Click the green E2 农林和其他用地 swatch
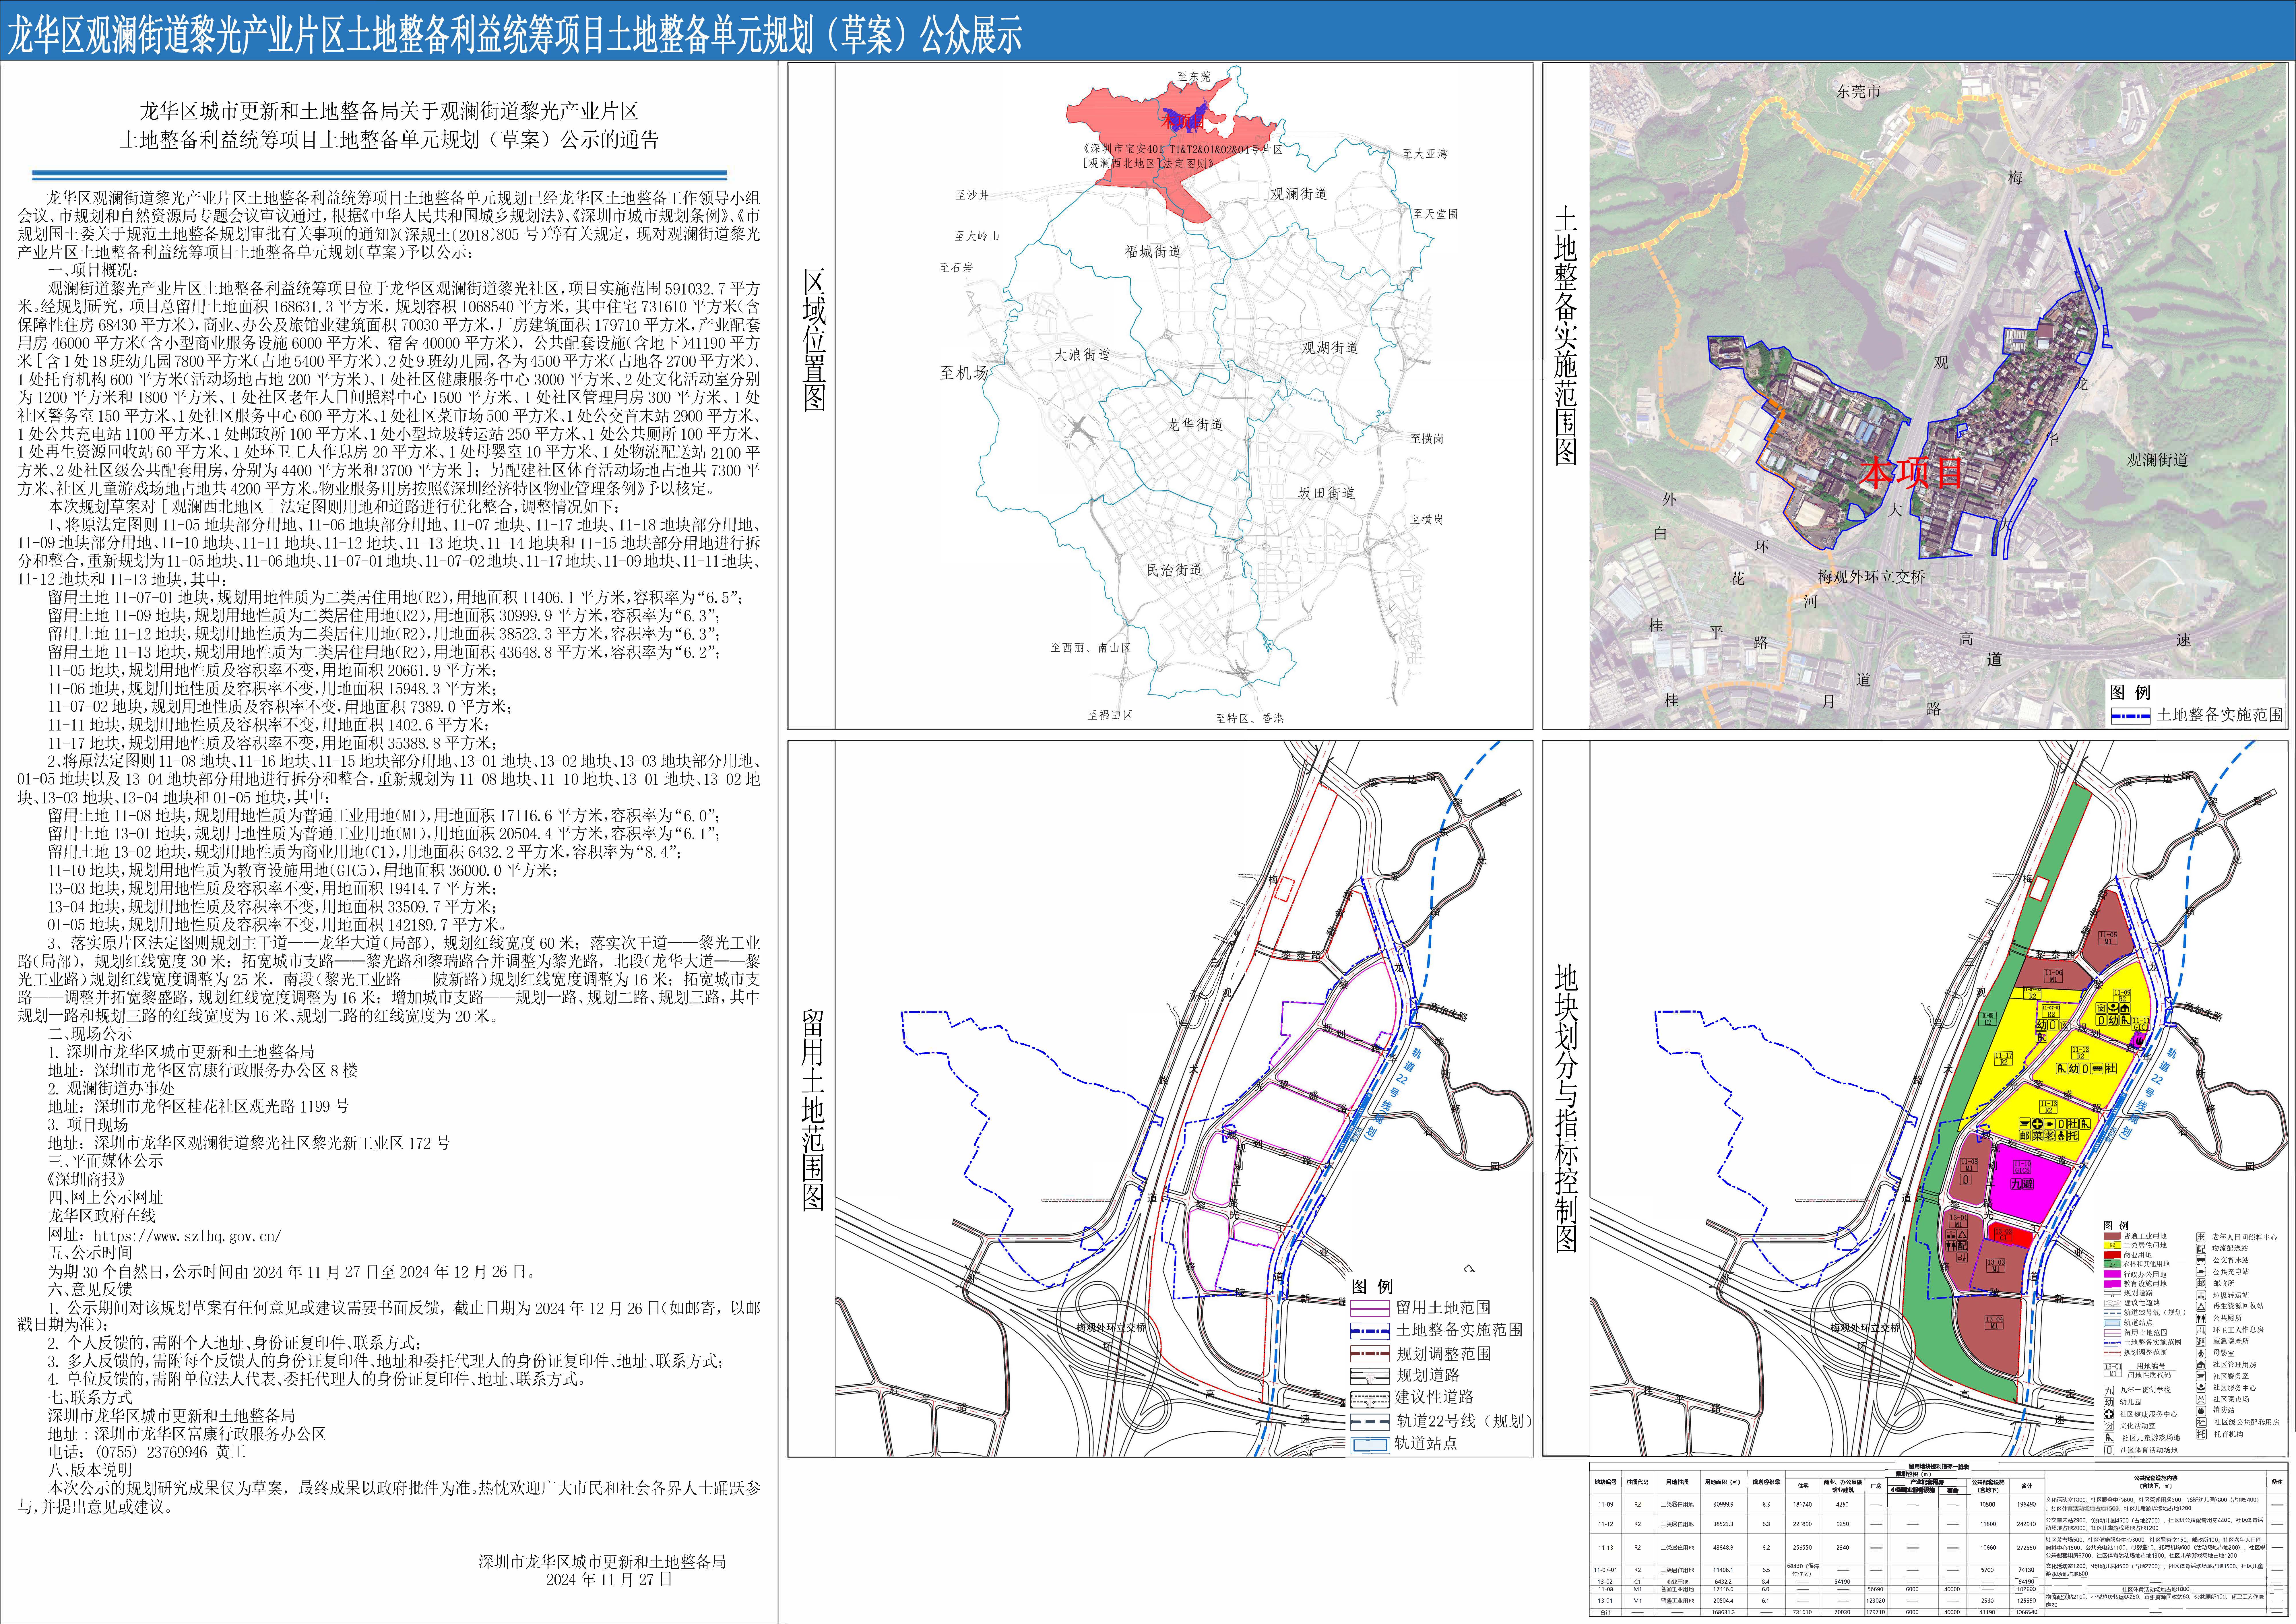 point(2113,1264)
